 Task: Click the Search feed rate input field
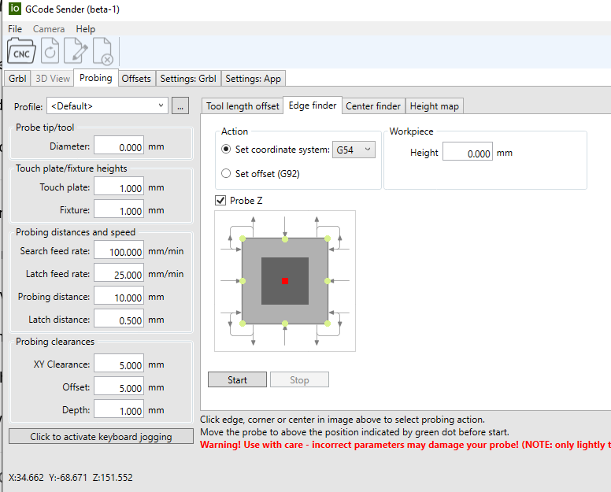[119, 252]
